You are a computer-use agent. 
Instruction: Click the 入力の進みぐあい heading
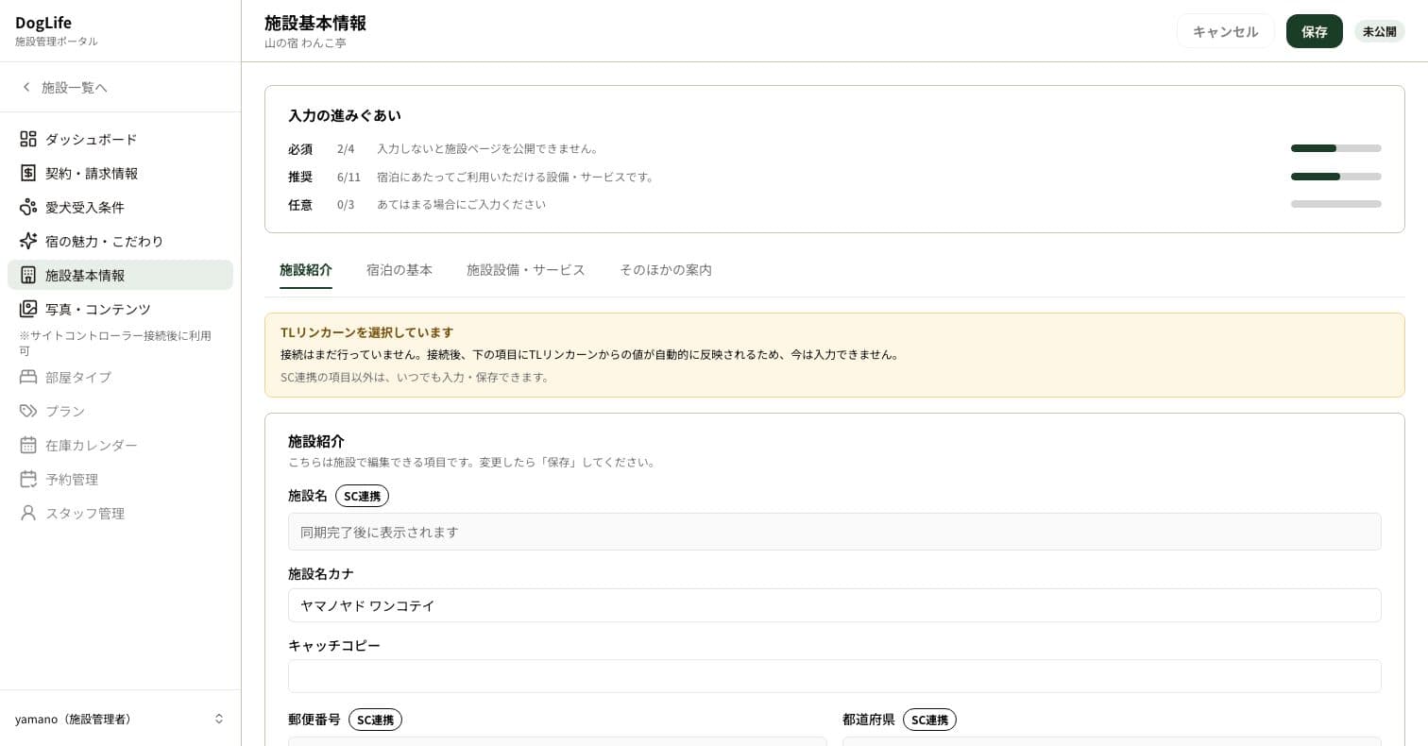(x=345, y=115)
